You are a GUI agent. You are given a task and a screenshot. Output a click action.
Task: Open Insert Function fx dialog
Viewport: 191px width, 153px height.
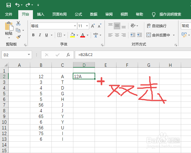pos(68,55)
